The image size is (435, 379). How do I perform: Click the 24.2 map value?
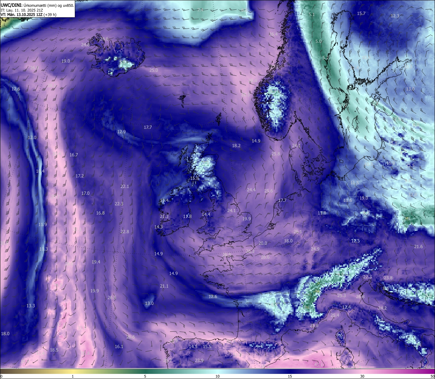coord(382,308)
